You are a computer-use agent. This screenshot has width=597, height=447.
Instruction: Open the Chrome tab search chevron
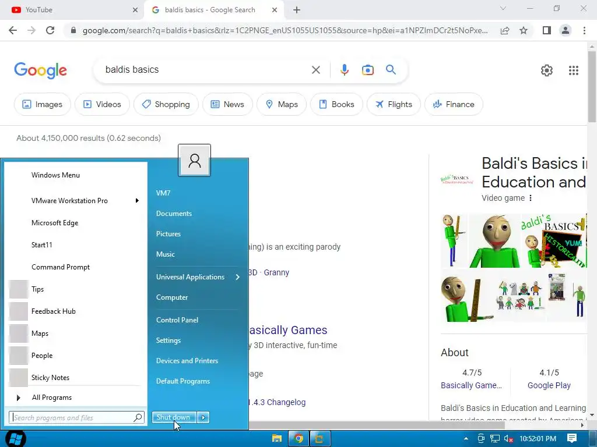503,8
